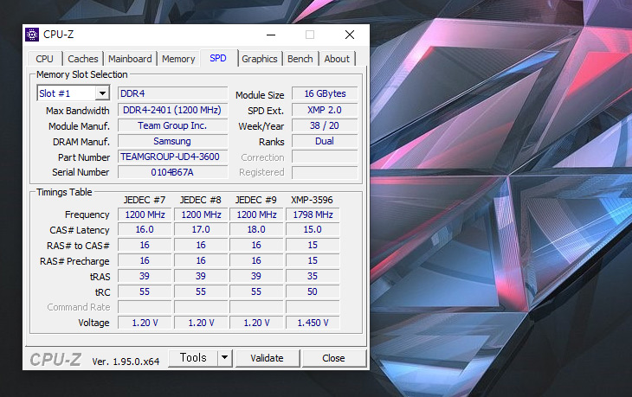Click Part Number TEAMGROUP-UD4-3600

172,157
